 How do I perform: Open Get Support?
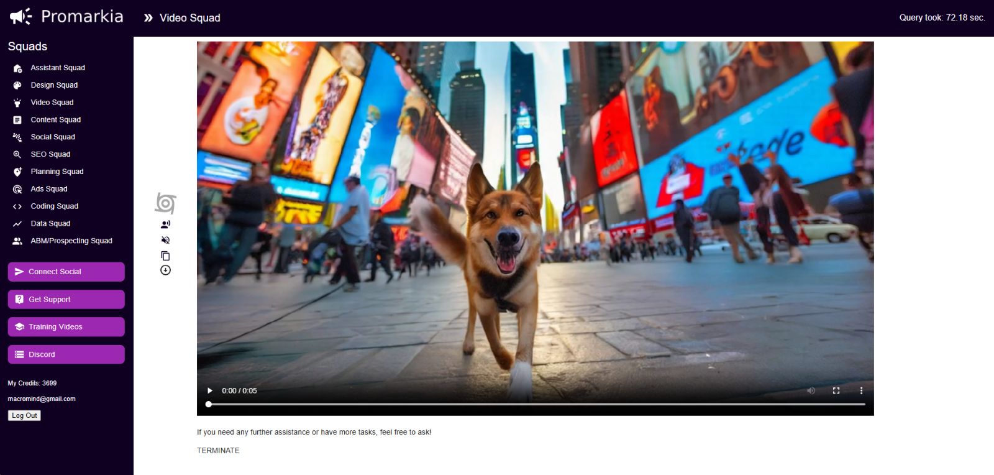point(66,299)
